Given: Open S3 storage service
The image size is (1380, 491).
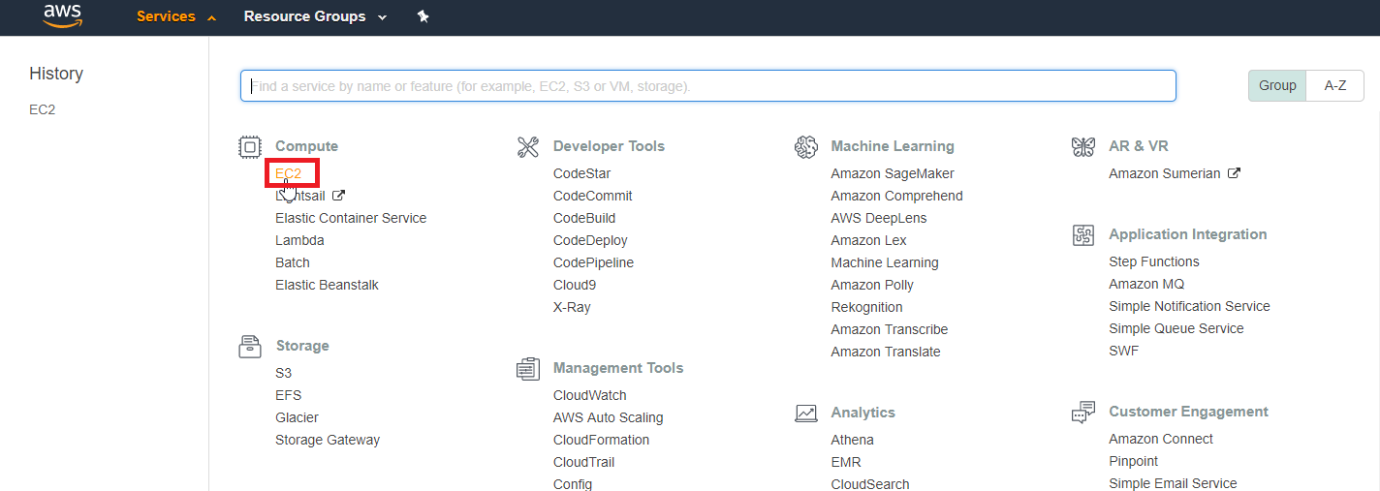Looking at the screenshot, I should tap(283, 373).
